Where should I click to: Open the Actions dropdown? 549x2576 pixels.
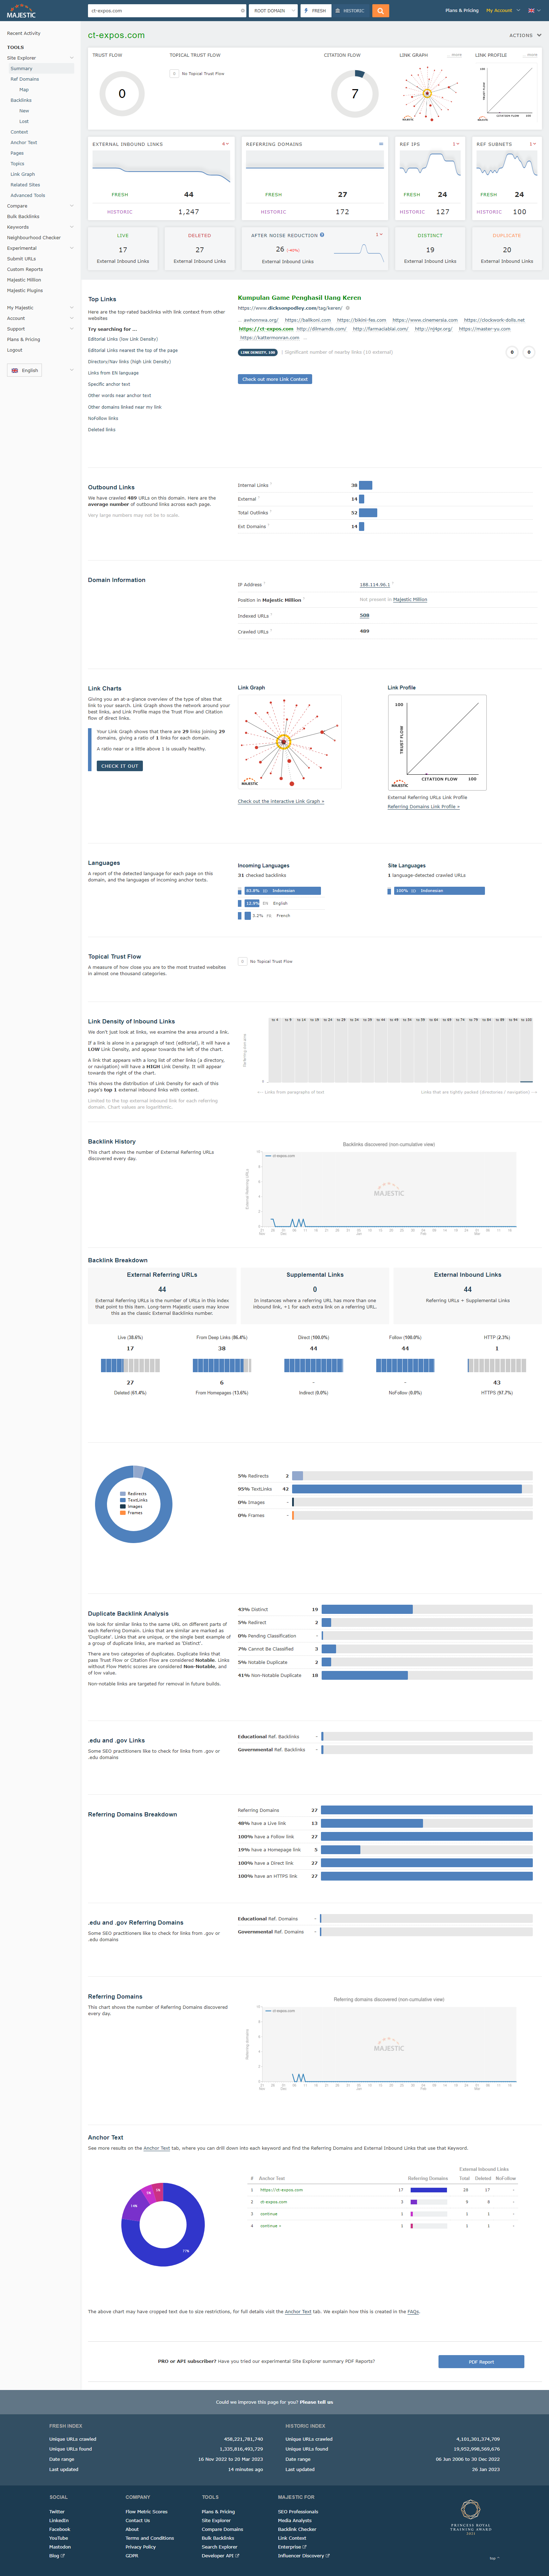525,35
